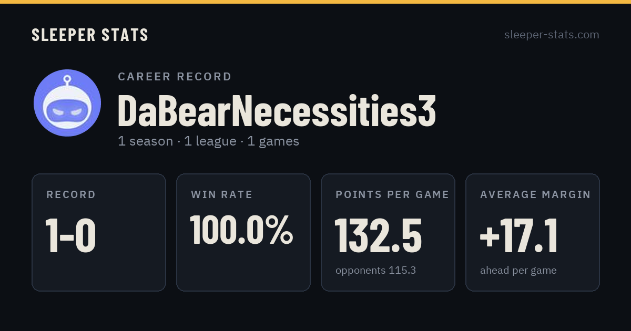Click the ahead per game subtext
Viewport: 631px width, 331px height.
(518, 271)
